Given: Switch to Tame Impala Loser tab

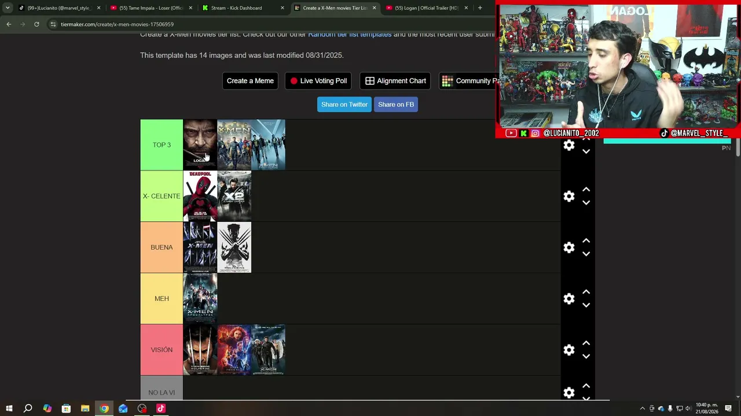Looking at the screenshot, I should tap(152, 8).
